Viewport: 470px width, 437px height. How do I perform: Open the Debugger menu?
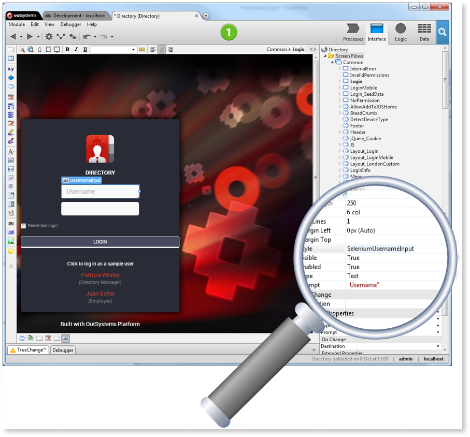[70, 24]
